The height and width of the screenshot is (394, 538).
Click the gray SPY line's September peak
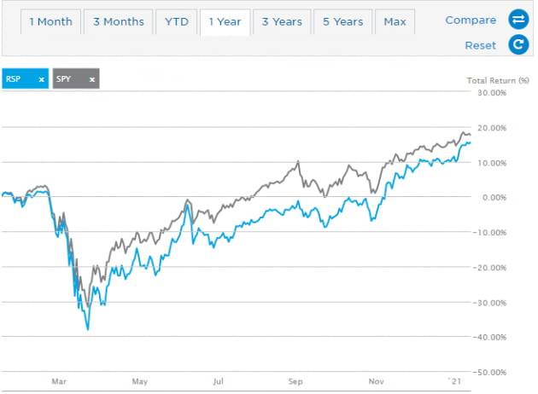pyautogui.click(x=298, y=161)
